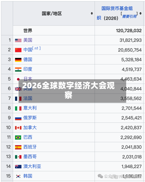Click the Germany flag icon
Image resolution: width=145 pixels, height=182 pixels.
pyautogui.click(x=18, y=60)
